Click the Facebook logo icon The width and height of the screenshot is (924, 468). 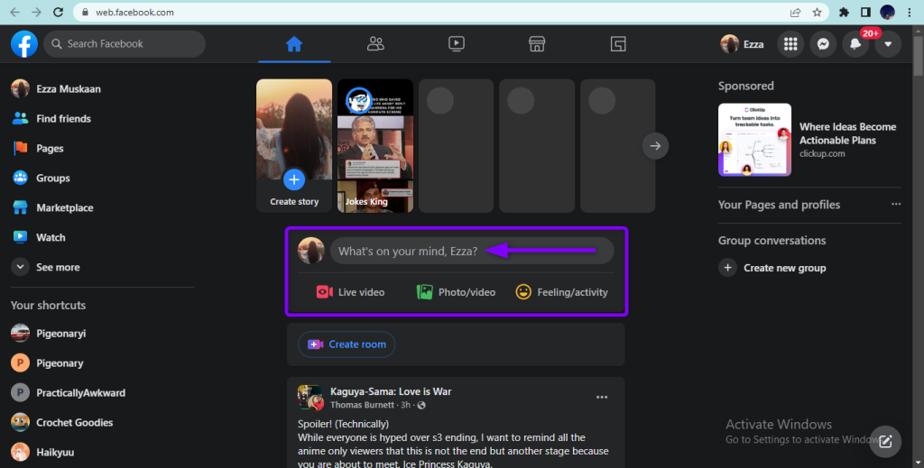pyautogui.click(x=24, y=44)
